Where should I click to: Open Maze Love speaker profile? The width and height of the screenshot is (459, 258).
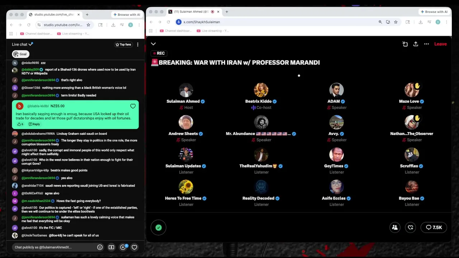click(x=412, y=90)
